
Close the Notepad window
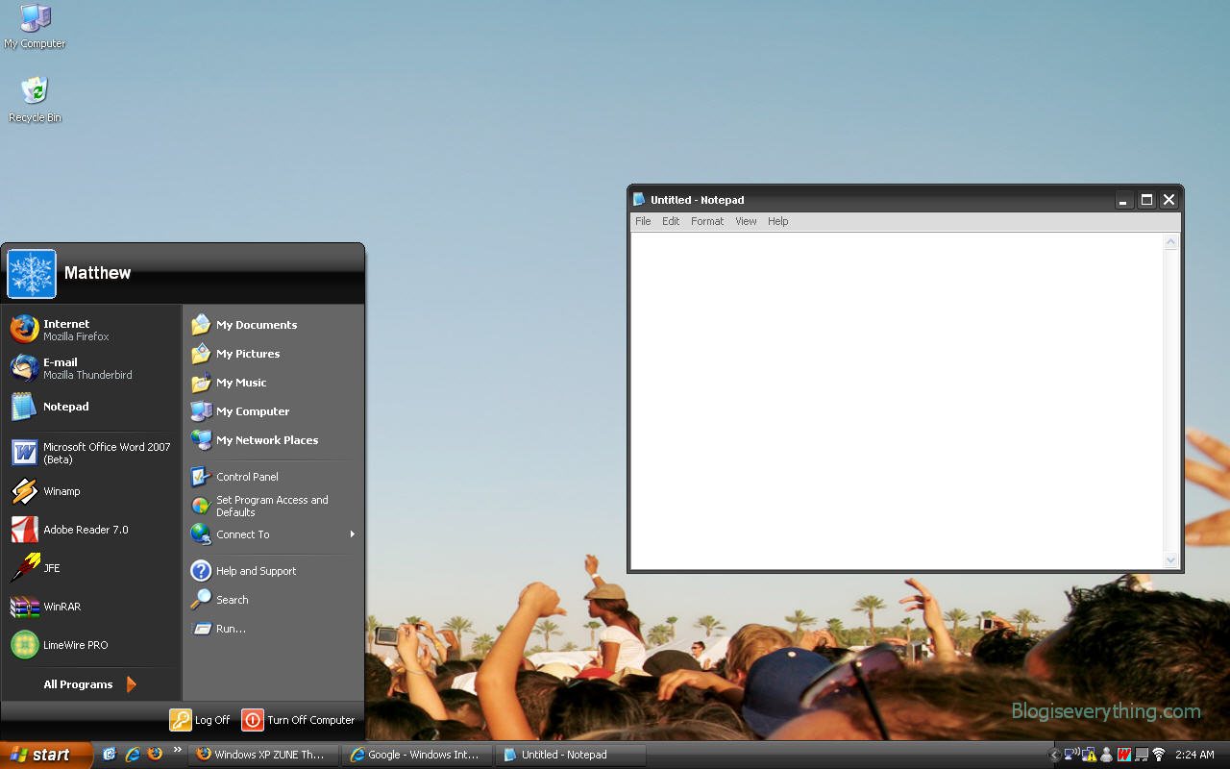tap(1168, 200)
